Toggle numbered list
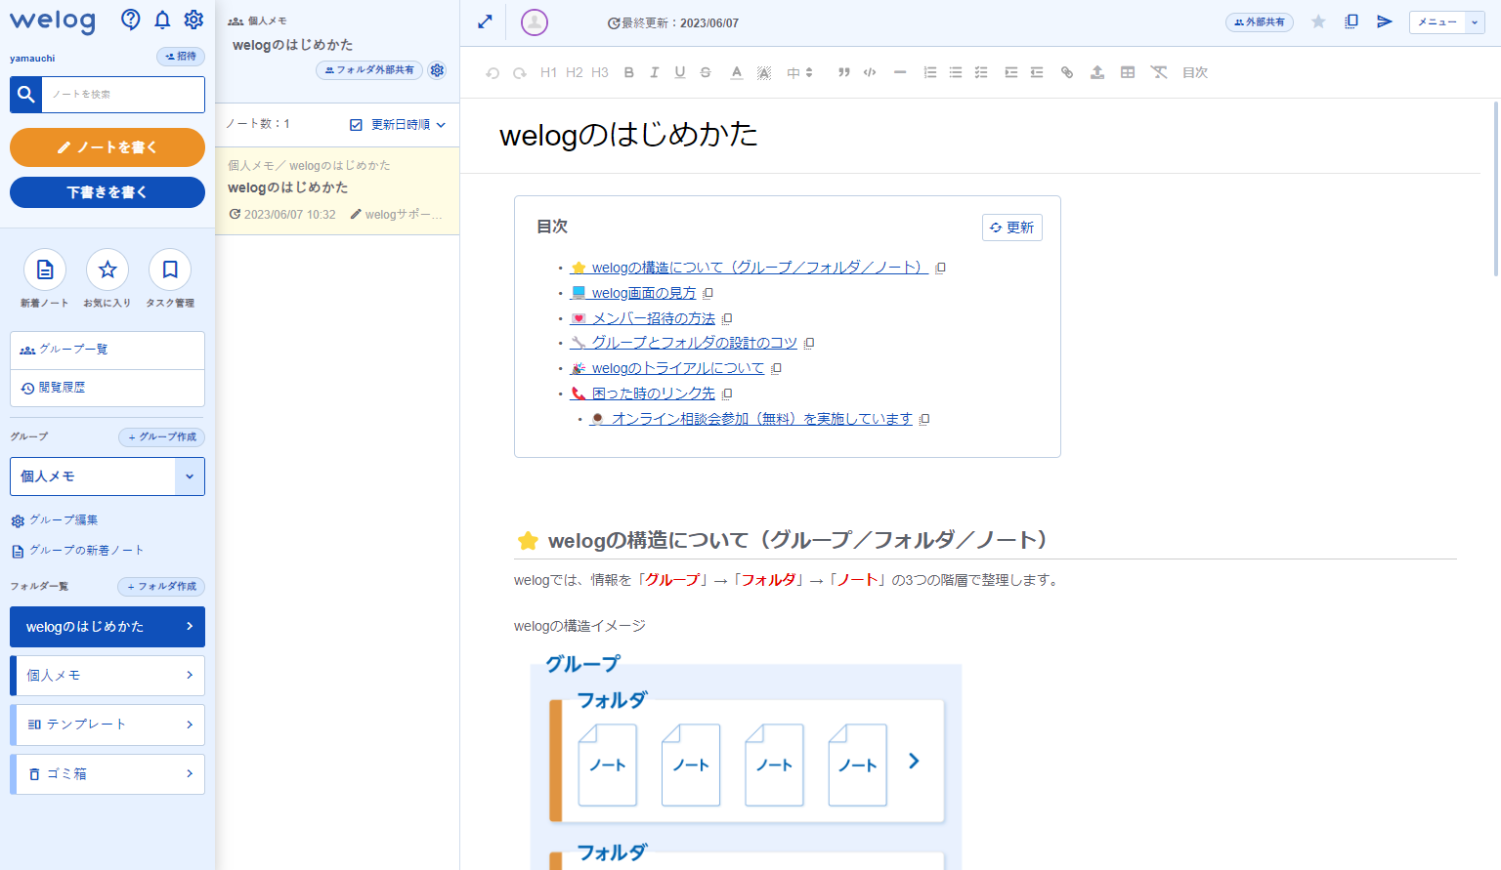The width and height of the screenshot is (1501, 870). click(930, 72)
